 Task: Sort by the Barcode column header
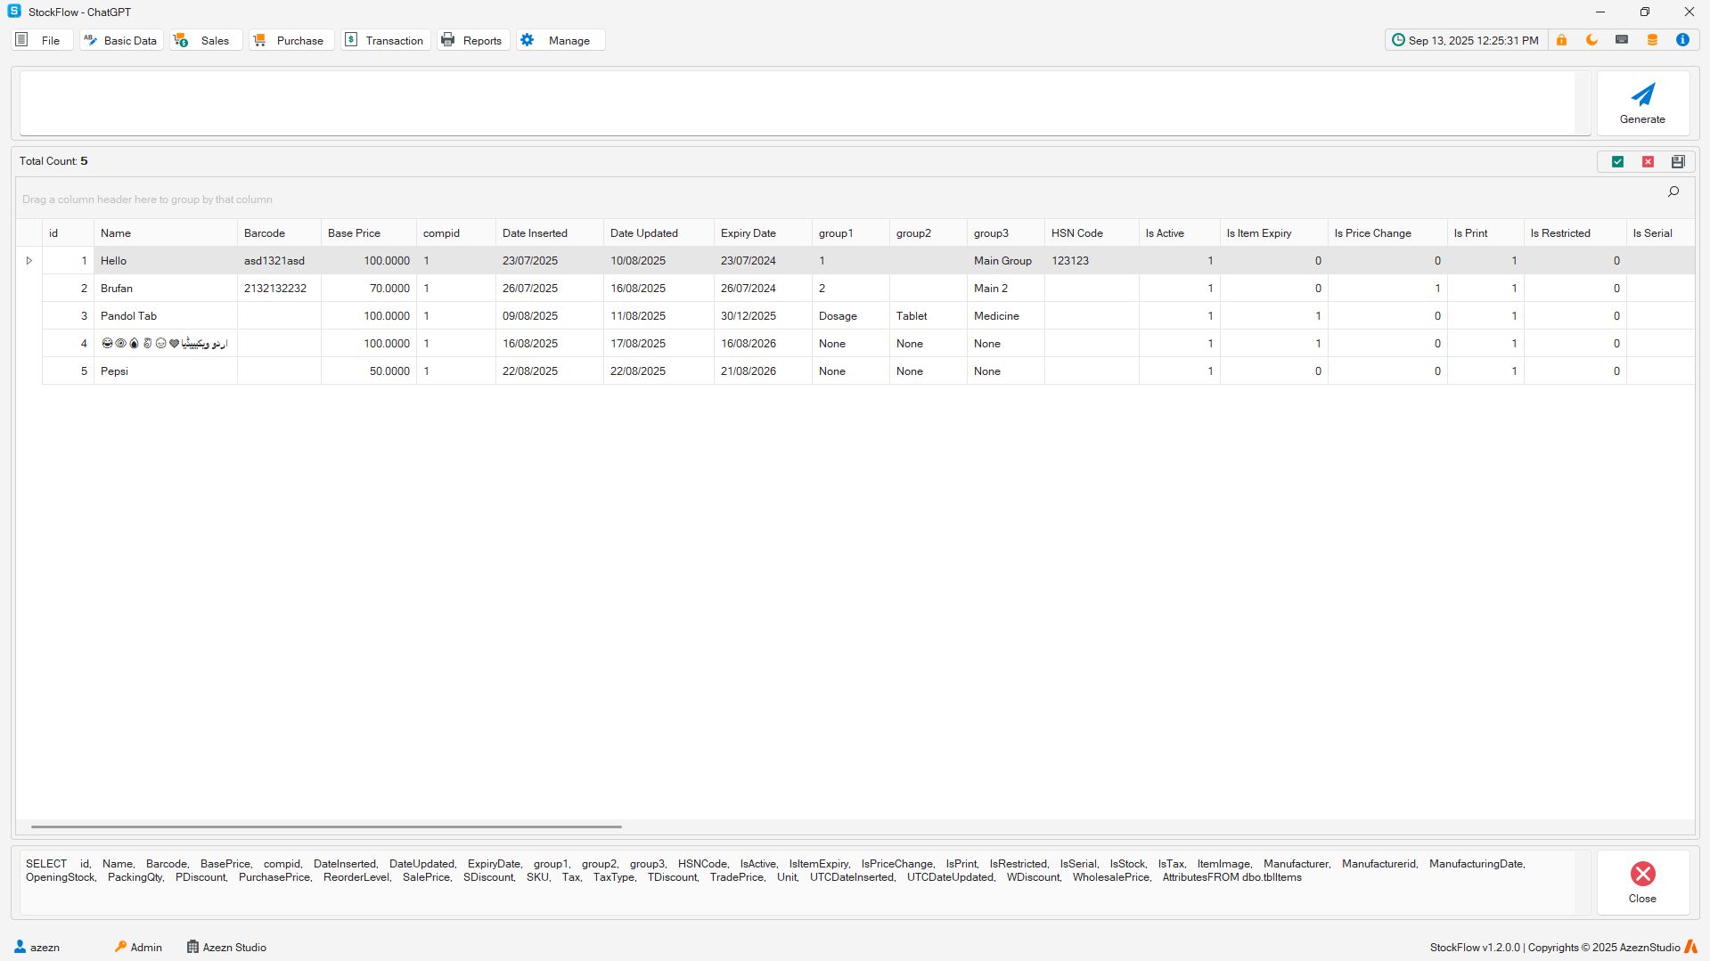280,233
